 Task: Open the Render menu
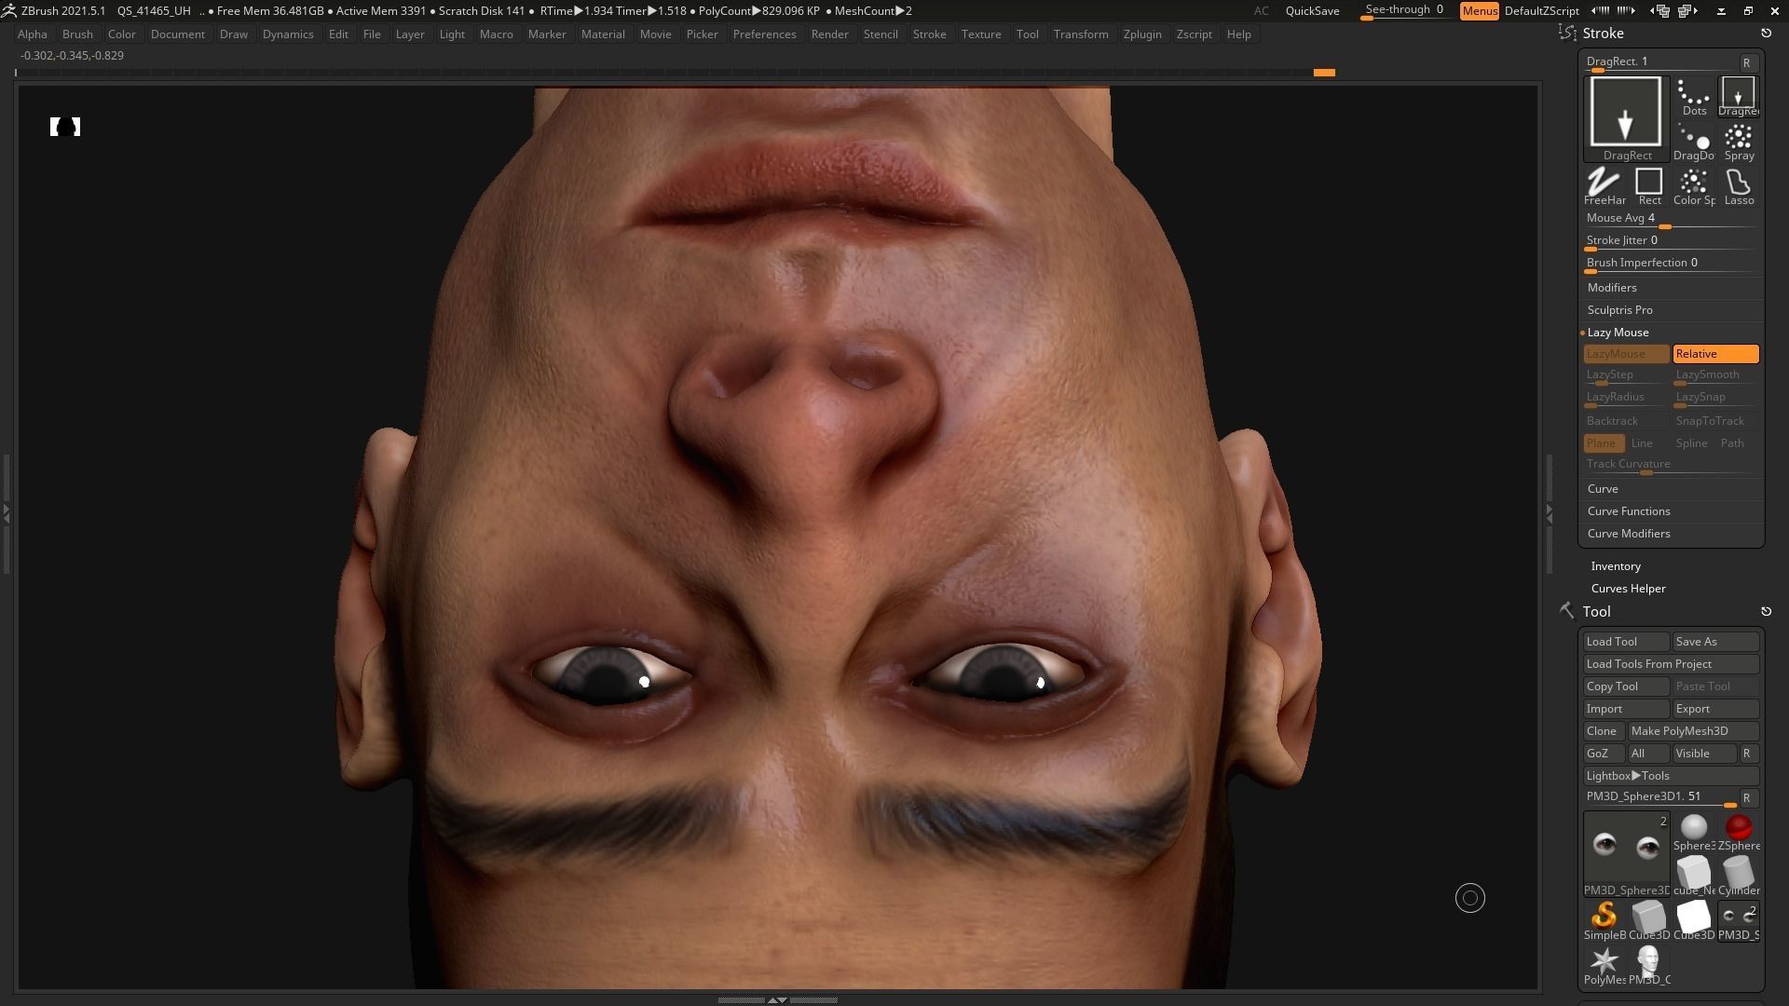pos(829,34)
